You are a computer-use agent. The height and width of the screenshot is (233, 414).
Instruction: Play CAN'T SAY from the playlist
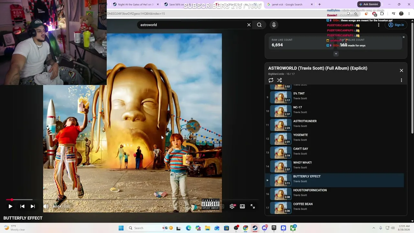[x=334, y=152]
